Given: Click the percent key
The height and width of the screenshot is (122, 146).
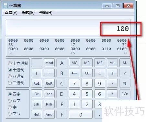Looking at the screenshot, I should [x=125, y=83].
